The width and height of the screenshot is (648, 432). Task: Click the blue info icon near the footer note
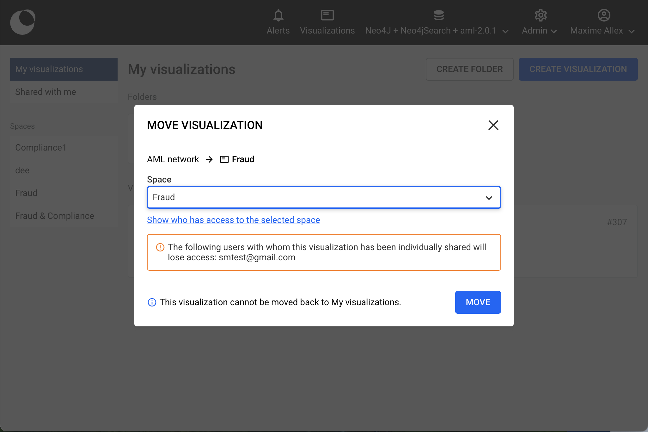tap(152, 303)
